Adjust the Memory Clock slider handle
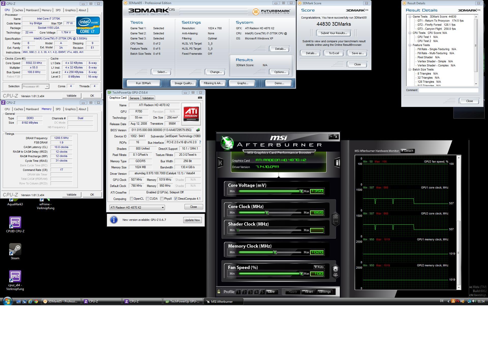This screenshot has height=348, width=488. click(x=275, y=252)
